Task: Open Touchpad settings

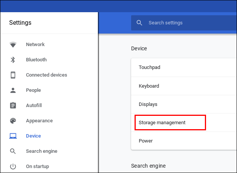Action: pyautogui.click(x=149, y=67)
